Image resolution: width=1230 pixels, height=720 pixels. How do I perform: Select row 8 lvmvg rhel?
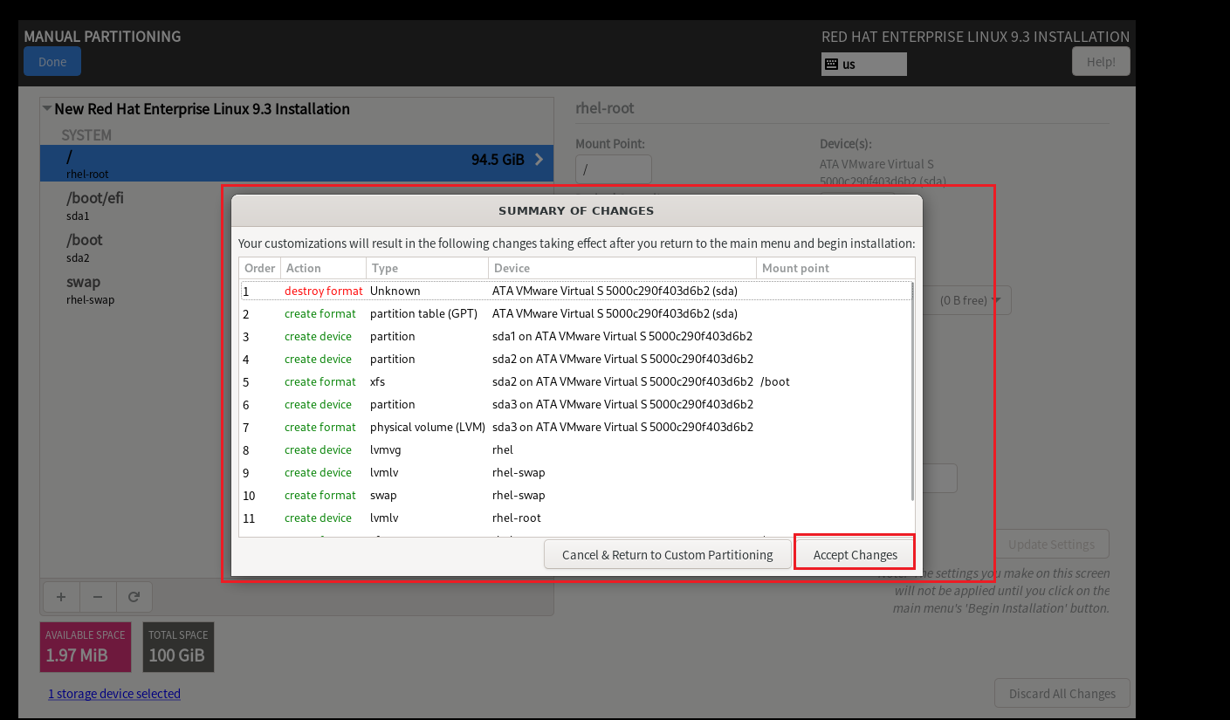[x=575, y=449]
